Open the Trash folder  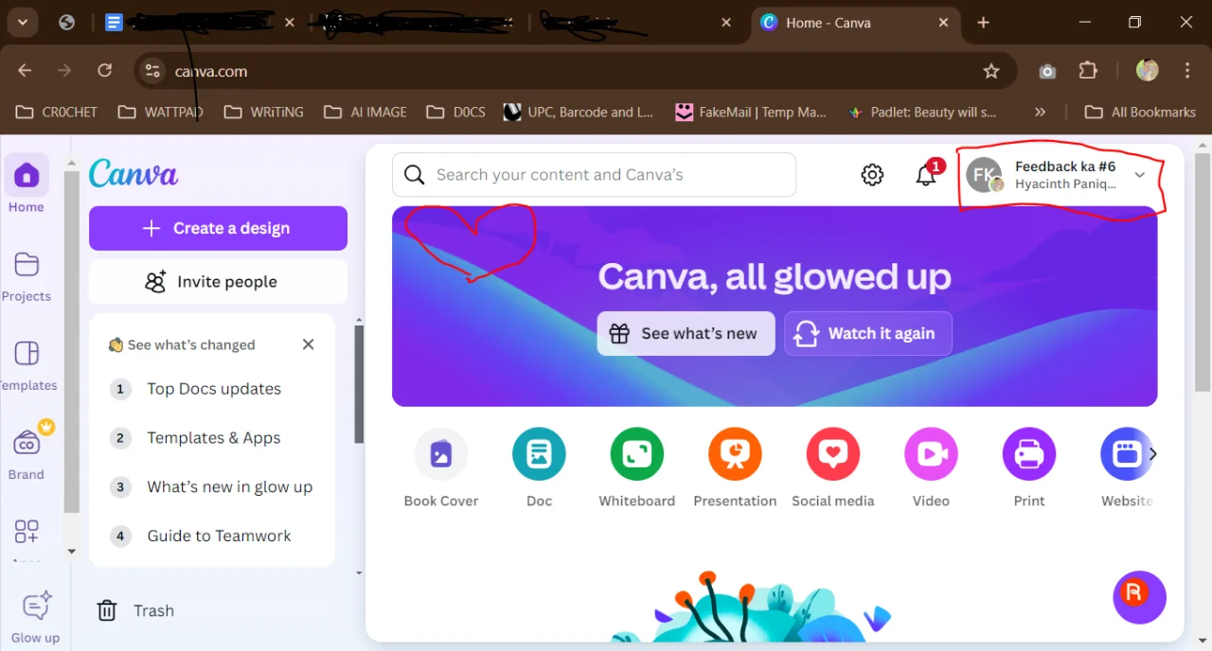point(135,610)
